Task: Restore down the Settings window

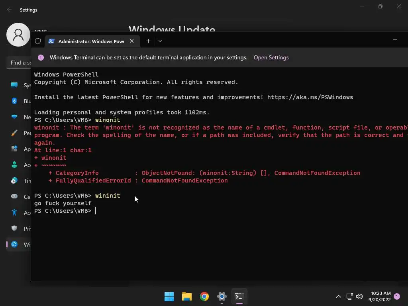Action: 381,6
